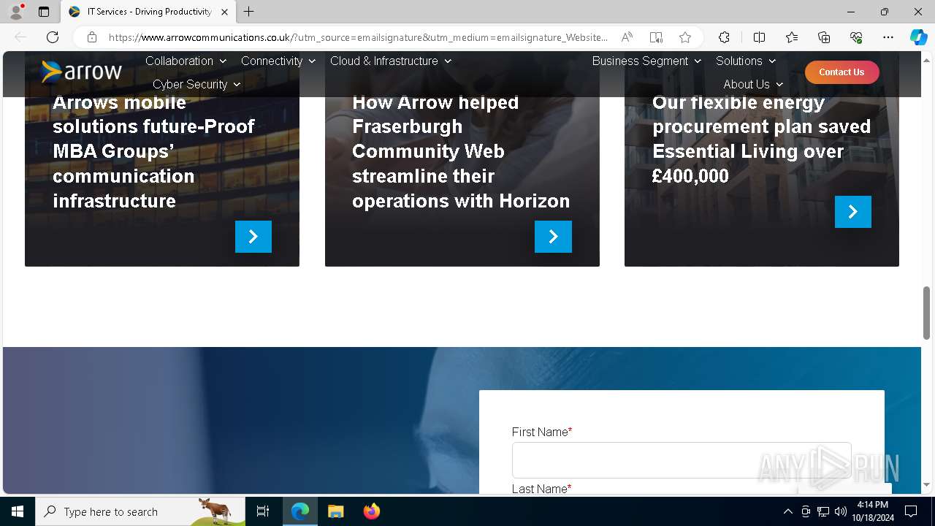The height and width of the screenshot is (526, 935).
Task: Open Essential Living case study arrow
Action: (x=853, y=212)
